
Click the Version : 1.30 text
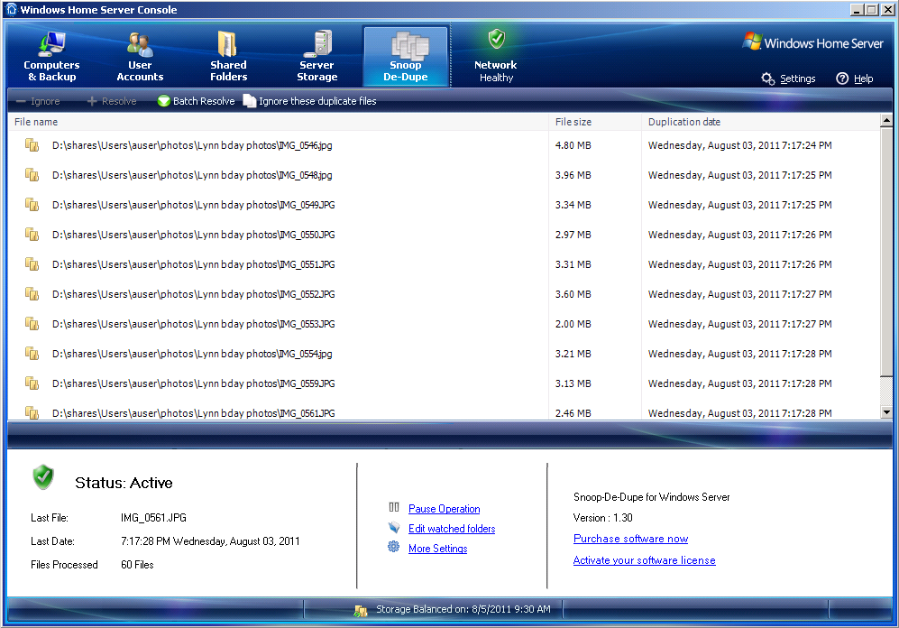click(602, 517)
